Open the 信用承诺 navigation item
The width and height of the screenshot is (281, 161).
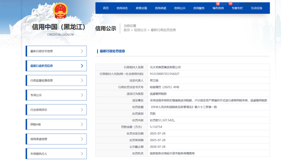pyautogui.click(x=161, y=8)
